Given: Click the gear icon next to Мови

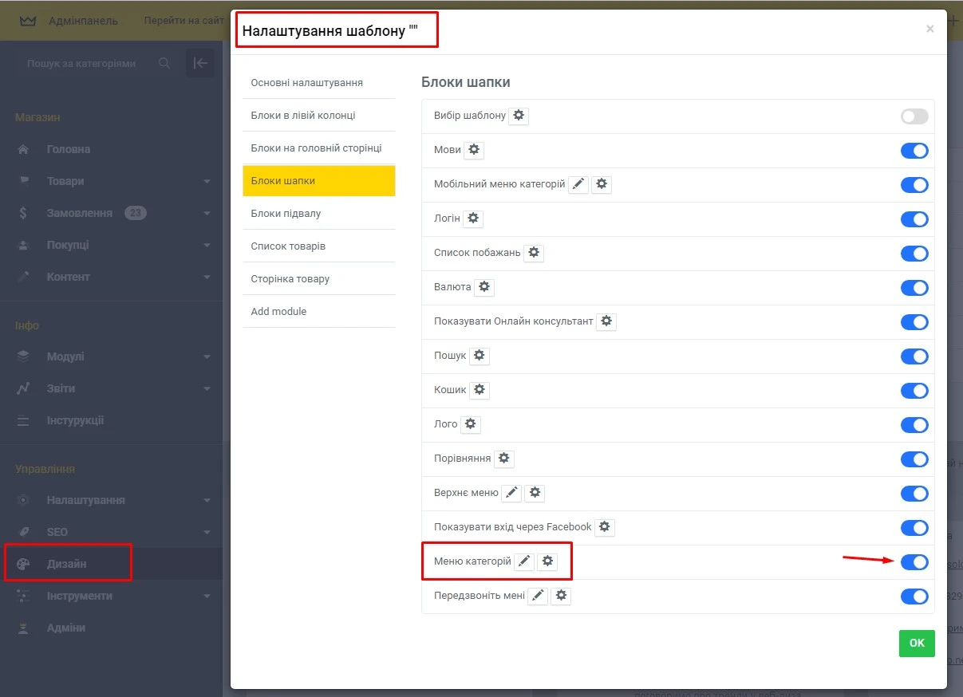Looking at the screenshot, I should [x=474, y=150].
